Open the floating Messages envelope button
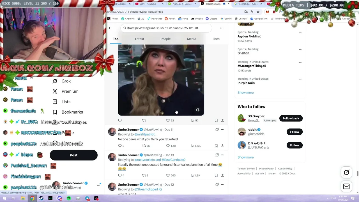 coord(346,187)
